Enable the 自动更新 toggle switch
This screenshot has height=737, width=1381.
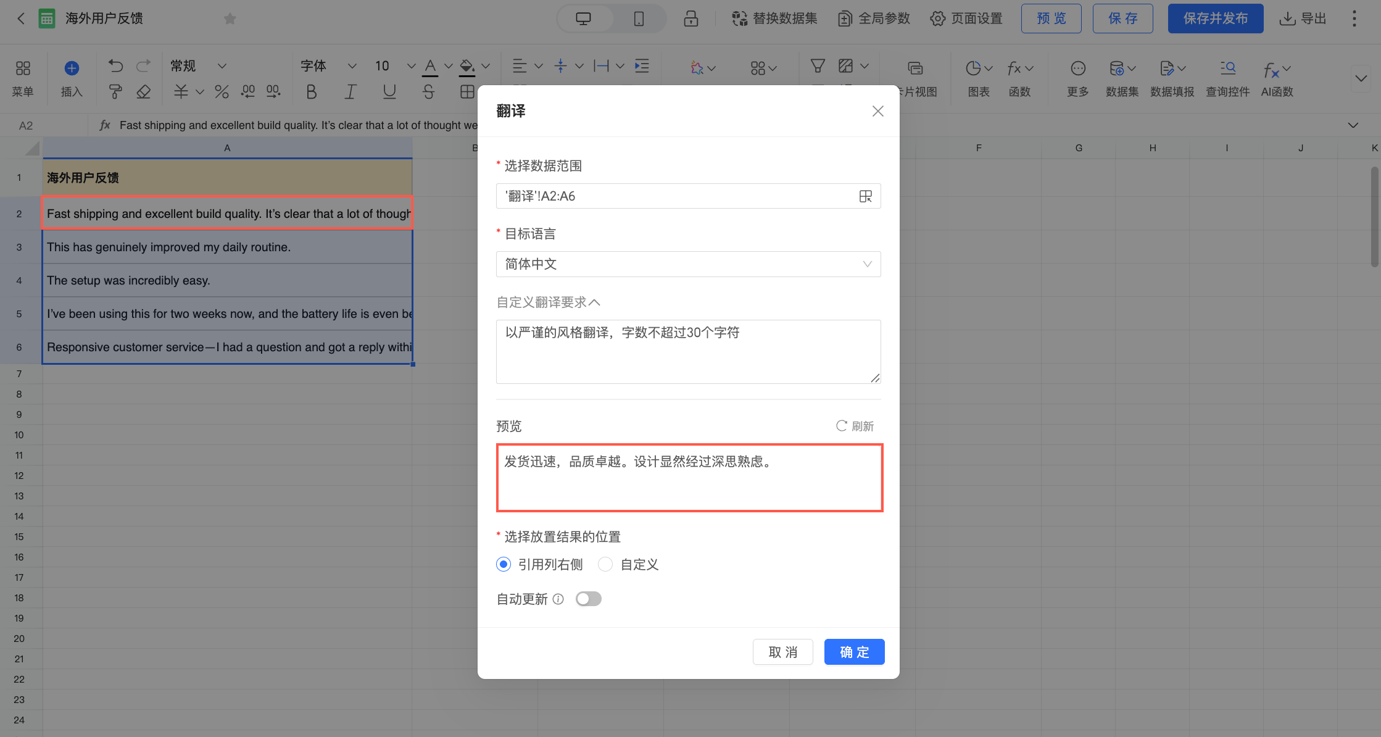[x=588, y=599]
